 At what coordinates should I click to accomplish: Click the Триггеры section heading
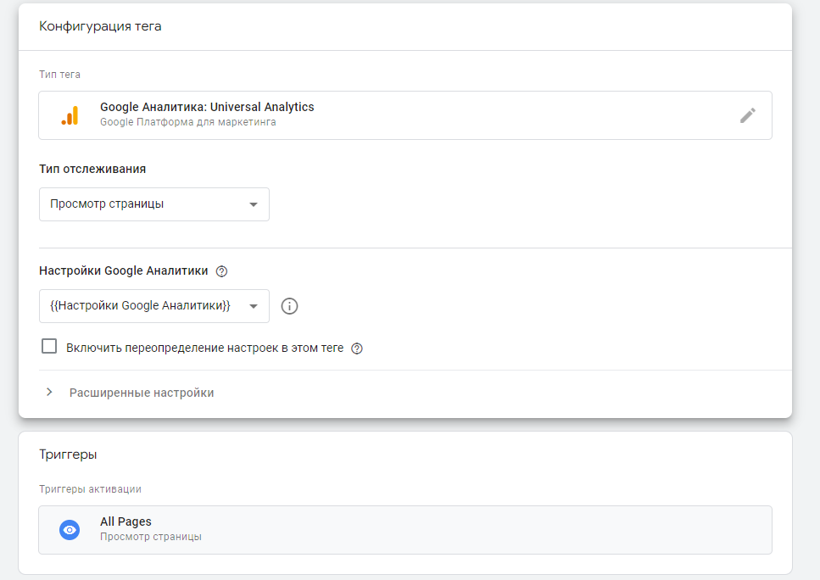tap(68, 455)
